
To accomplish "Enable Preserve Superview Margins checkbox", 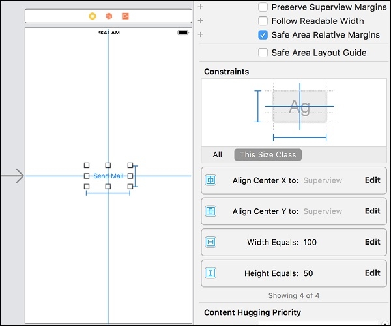I will coord(263,7).
